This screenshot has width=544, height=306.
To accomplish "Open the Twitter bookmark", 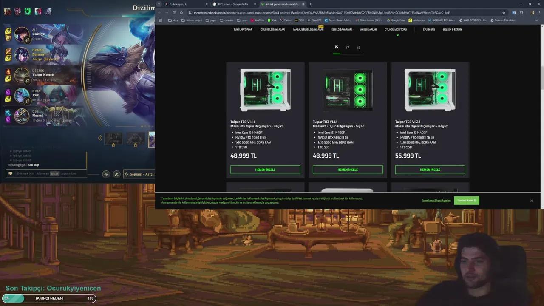I will tap(286, 20).
